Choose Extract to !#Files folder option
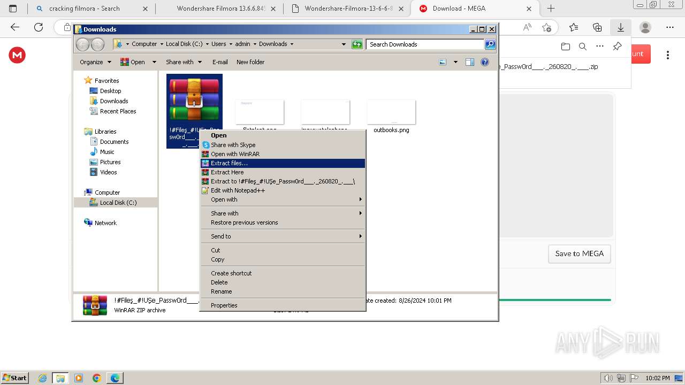This screenshot has height=385, width=685. click(x=283, y=181)
